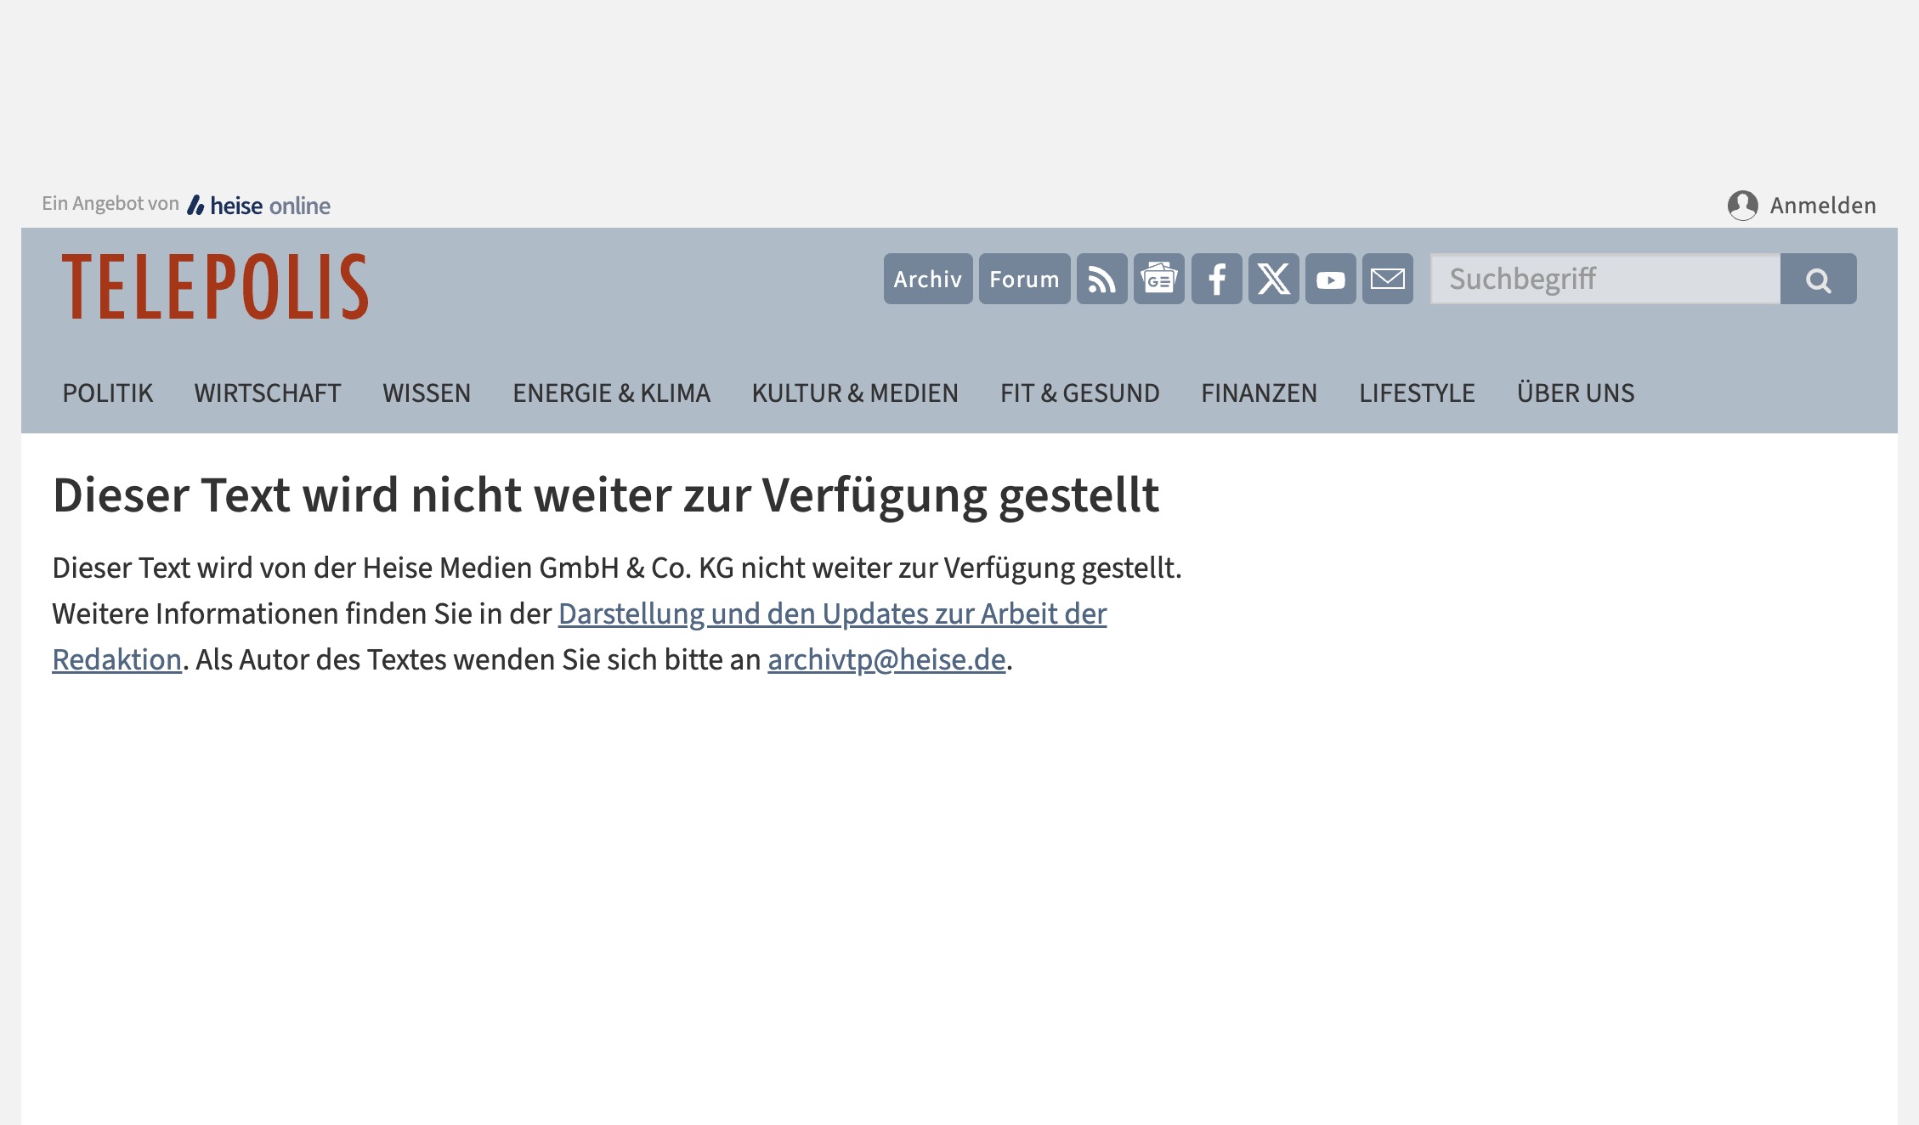Open the Forum button
This screenshot has height=1125, width=1919.
coord(1024,279)
